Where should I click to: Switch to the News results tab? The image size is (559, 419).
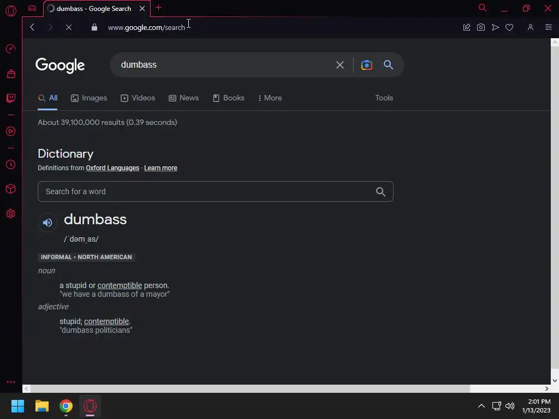tap(183, 98)
